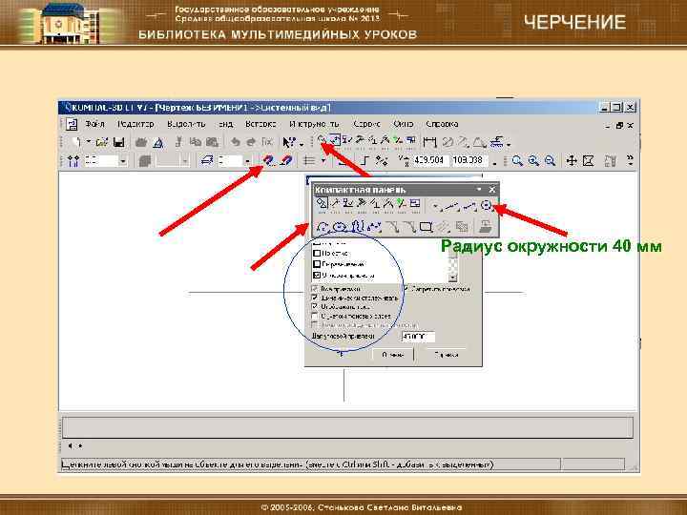Click the Справка button in snaps dialog

click(448, 355)
